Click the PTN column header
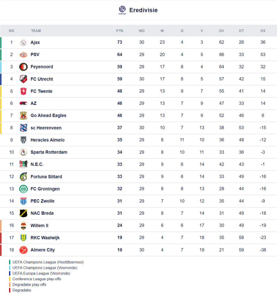The width and height of the screenshot is (277, 299). 120,31
